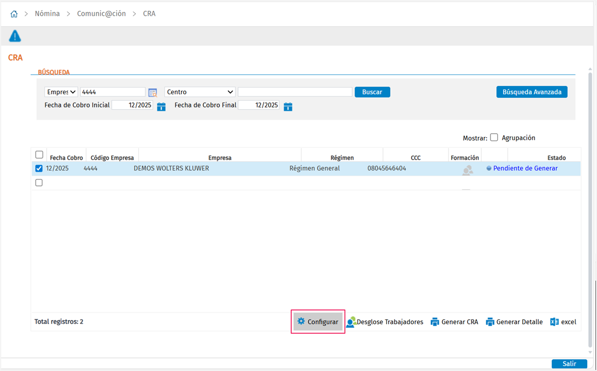Viewport: 597px width, 371px height.
Task: Open calendar for Fecha de Cobro Final
Action: 288,106
